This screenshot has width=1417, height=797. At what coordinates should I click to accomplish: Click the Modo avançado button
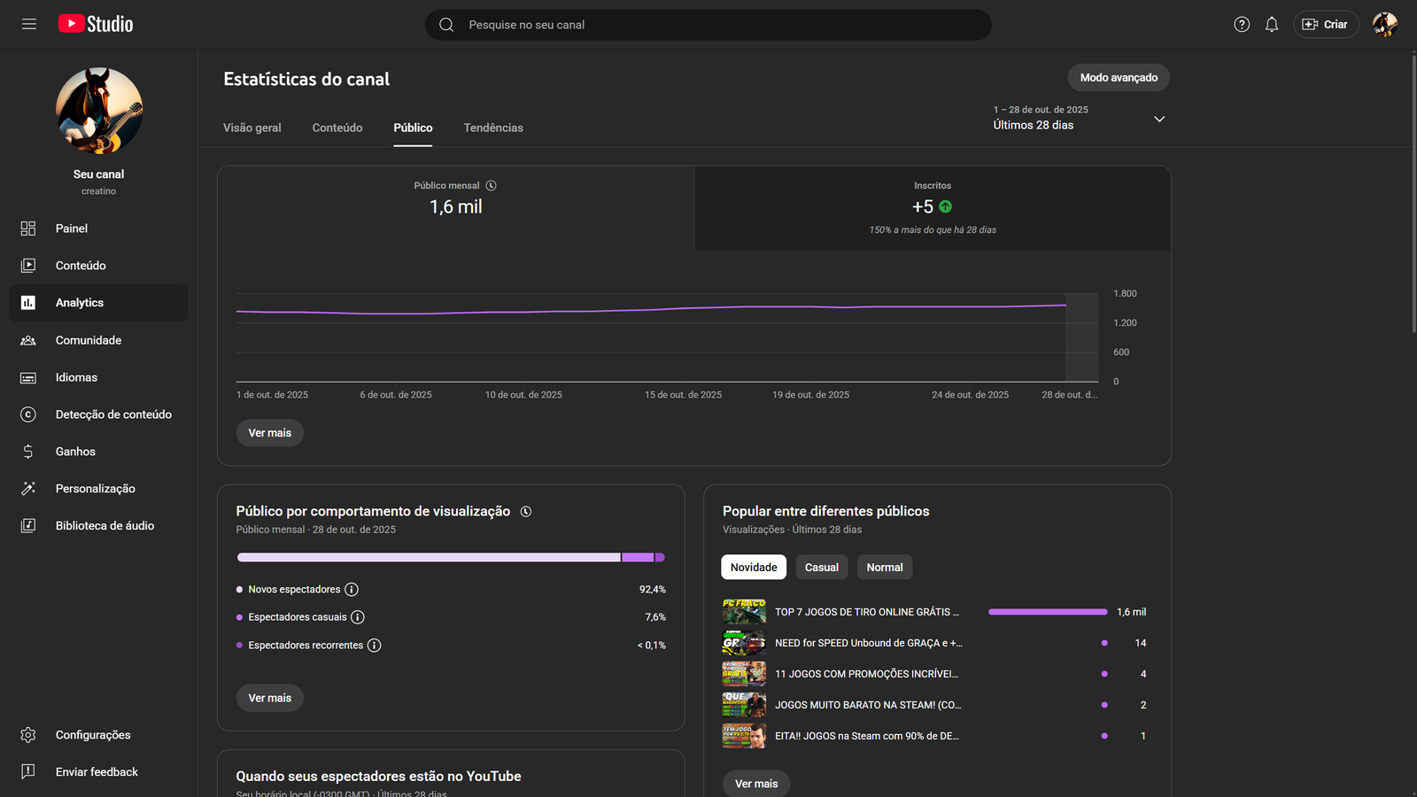pyautogui.click(x=1118, y=78)
